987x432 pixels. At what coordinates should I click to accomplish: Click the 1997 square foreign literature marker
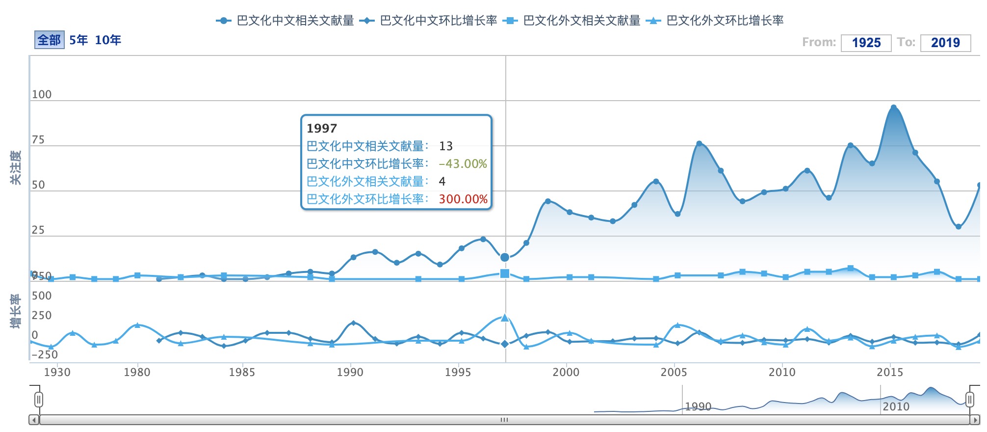click(505, 273)
